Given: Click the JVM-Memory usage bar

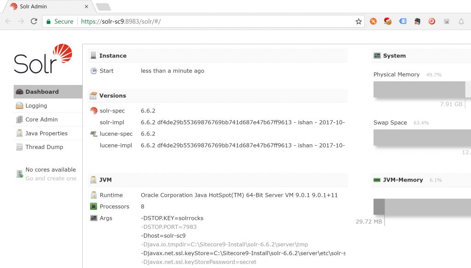Looking at the screenshot, I should tap(422, 207).
